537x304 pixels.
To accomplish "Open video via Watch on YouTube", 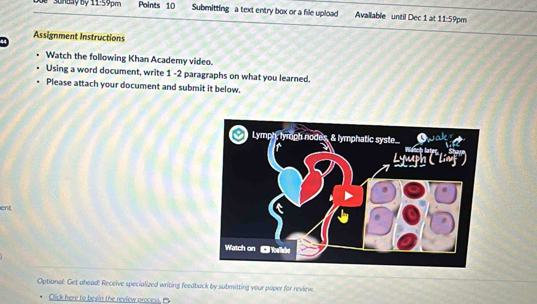I will pos(257,249).
